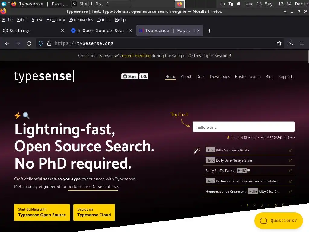Click the network transfer arrows tray icon
The width and height of the screenshot is (309, 232).
(231, 4)
